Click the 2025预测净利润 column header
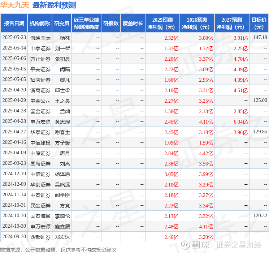This screenshot has width=269, height=253. [162, 23]
